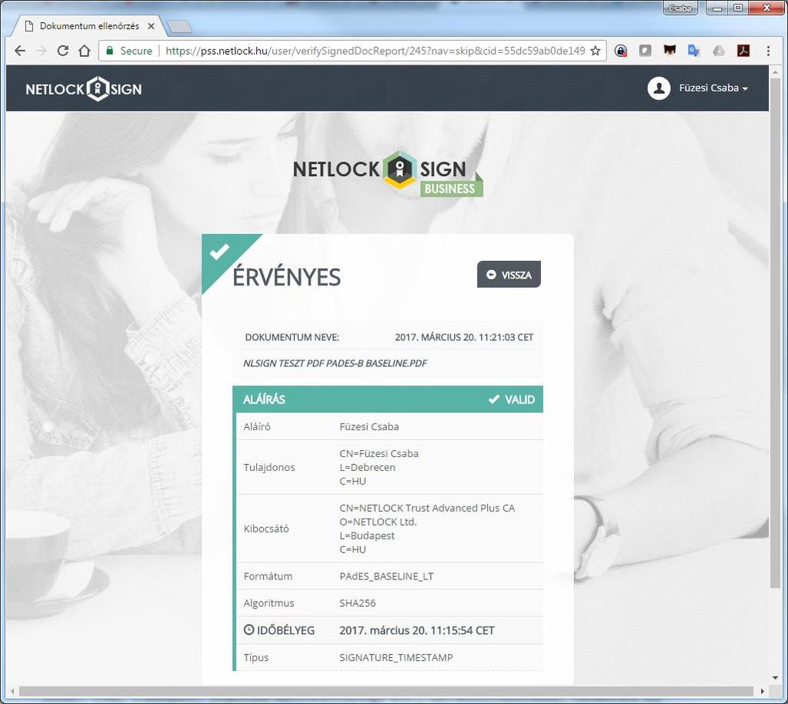Click the Tulajdonos row label

(269, 467)
